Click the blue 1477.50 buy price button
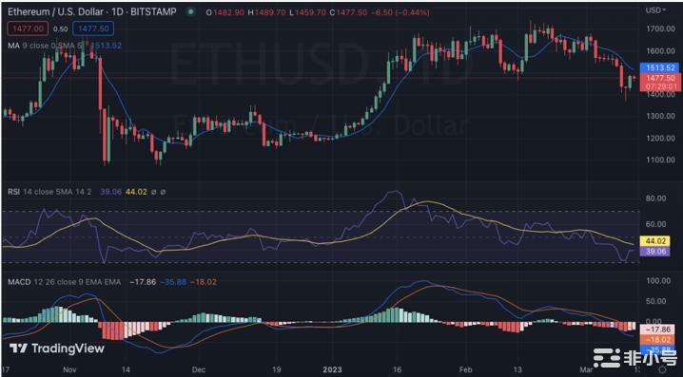The height and width of the screenshot is (377, 683). 93,28
